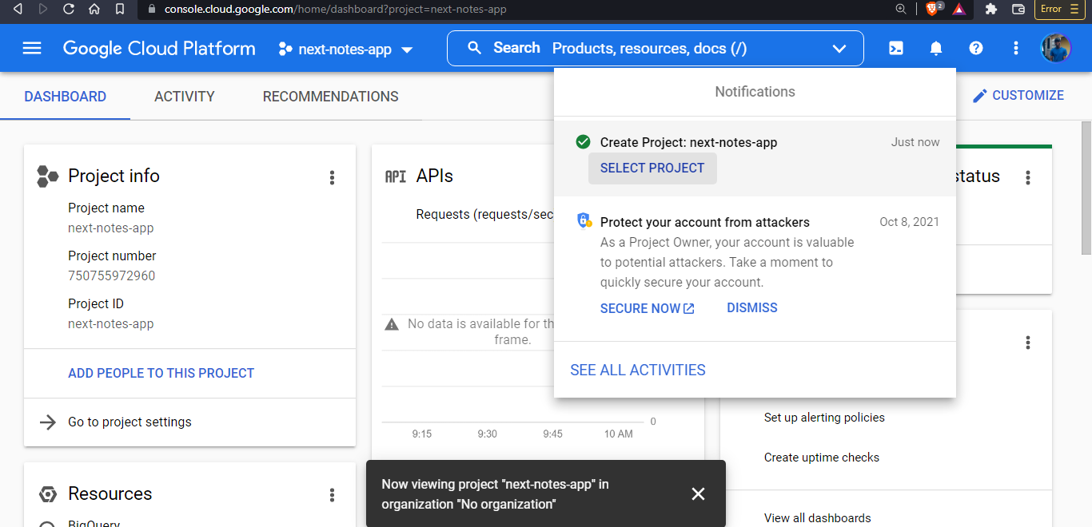Click DISMISS on security notification
The image size is (1092, 527).
pos(752,308)
